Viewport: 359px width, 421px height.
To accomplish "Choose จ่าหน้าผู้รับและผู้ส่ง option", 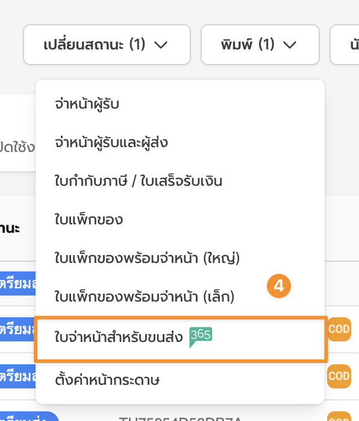I will point(111,142).
